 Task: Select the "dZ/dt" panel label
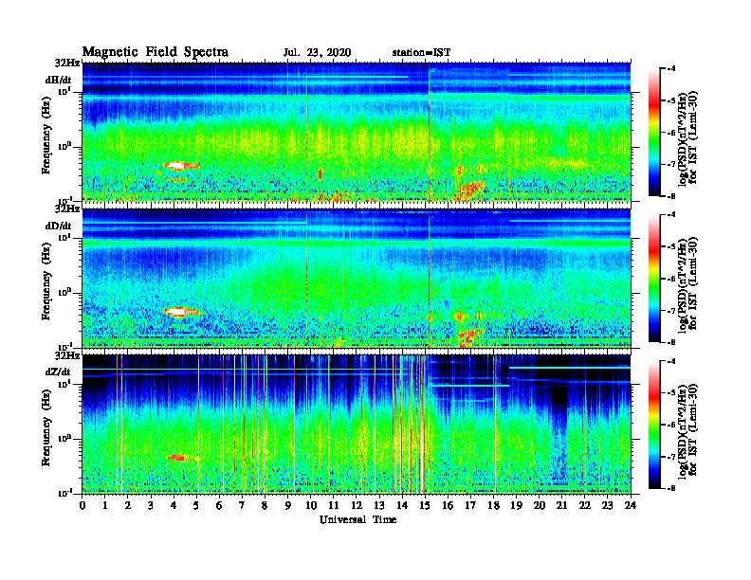coord(58,372)
